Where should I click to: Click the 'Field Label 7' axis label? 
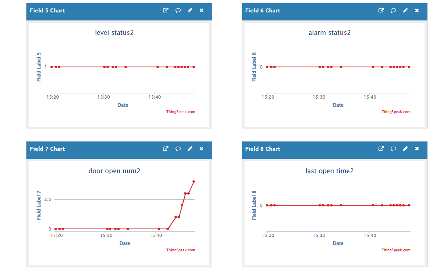39,205
